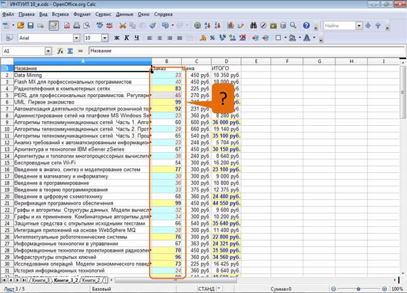Insert a Hyperlink via the globe icon
Viewport: 407px width, 293px height.
click(x=198, y=26)
